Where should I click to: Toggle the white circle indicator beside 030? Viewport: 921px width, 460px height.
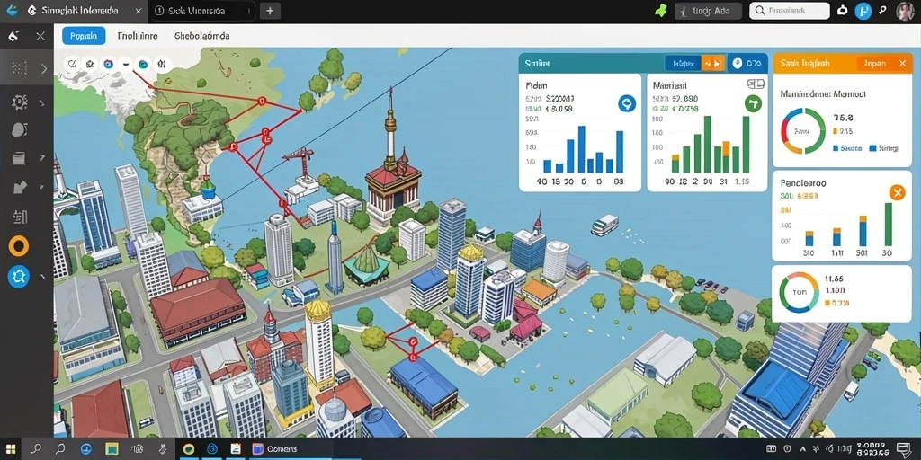738,64
